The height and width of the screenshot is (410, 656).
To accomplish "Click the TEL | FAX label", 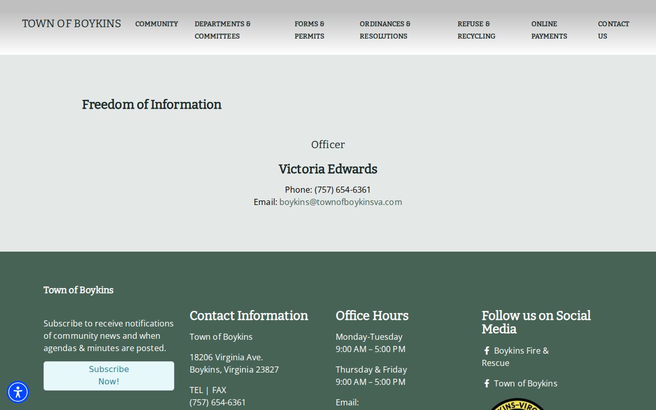I will click(208, 390).
